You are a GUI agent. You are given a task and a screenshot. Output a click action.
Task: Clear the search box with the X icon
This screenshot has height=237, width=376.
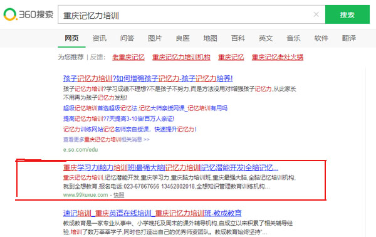pos(316,14)
